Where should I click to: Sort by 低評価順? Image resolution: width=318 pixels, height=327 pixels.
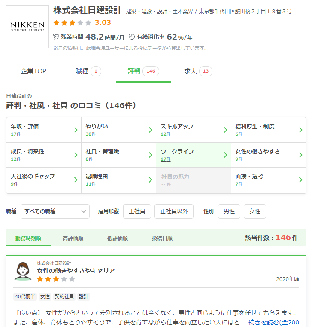tap(118, 238)
